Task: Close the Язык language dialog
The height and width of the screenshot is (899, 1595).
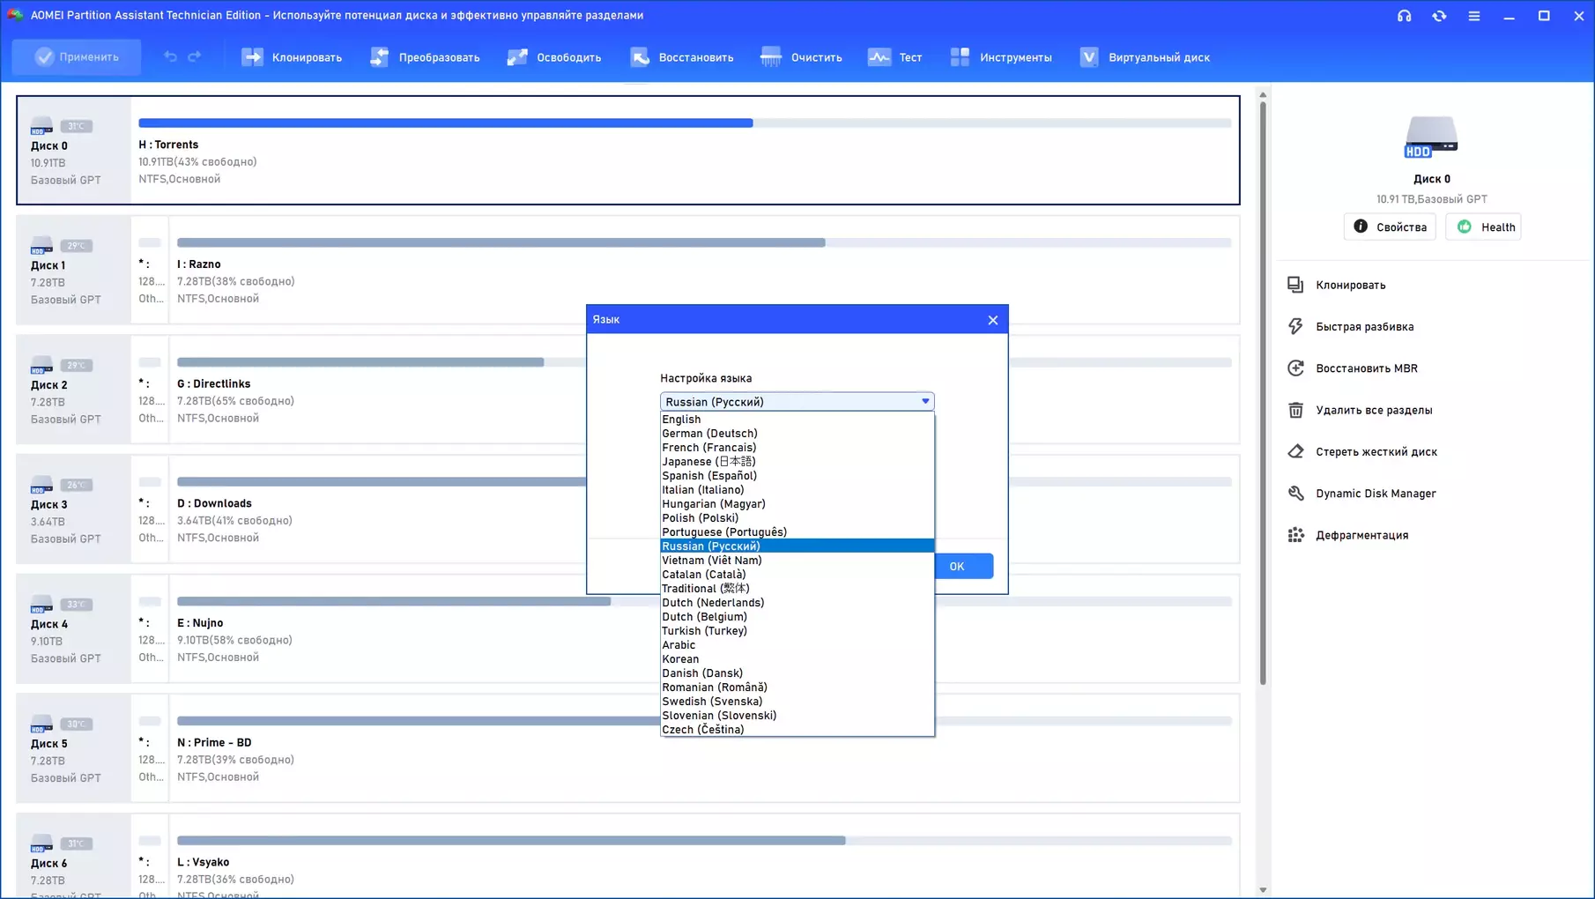Action: pos(993,320)
